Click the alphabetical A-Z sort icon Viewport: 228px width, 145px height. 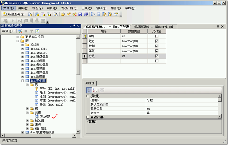pyautogui.click(x=95, y=90)
